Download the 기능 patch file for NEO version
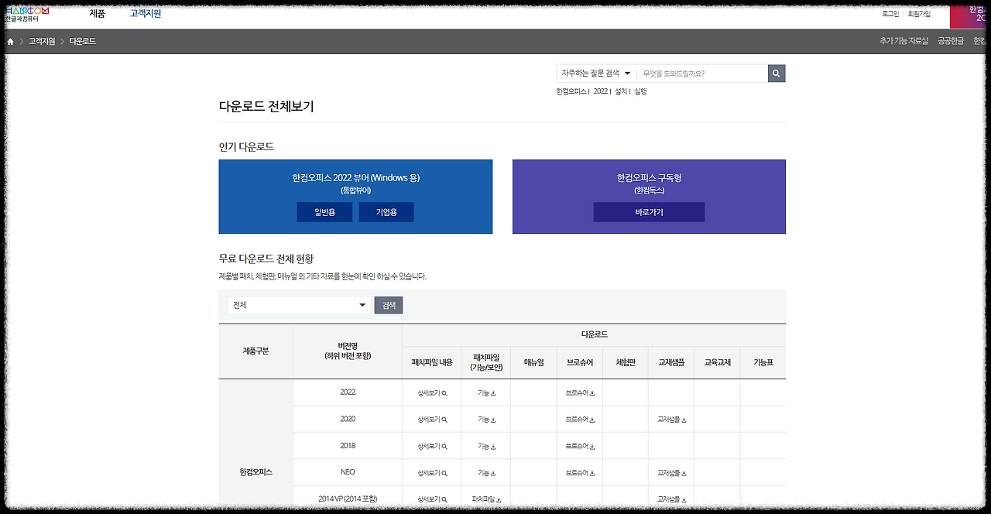991x514 pixels. 485,472
